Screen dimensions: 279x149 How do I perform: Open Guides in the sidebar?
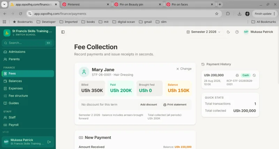point(28,103)
